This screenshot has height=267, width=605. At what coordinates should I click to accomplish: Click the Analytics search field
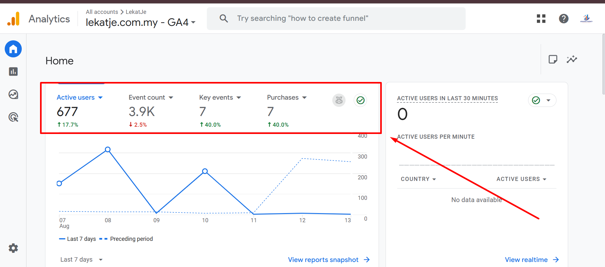pyautogui.click(x=336, y=19)
